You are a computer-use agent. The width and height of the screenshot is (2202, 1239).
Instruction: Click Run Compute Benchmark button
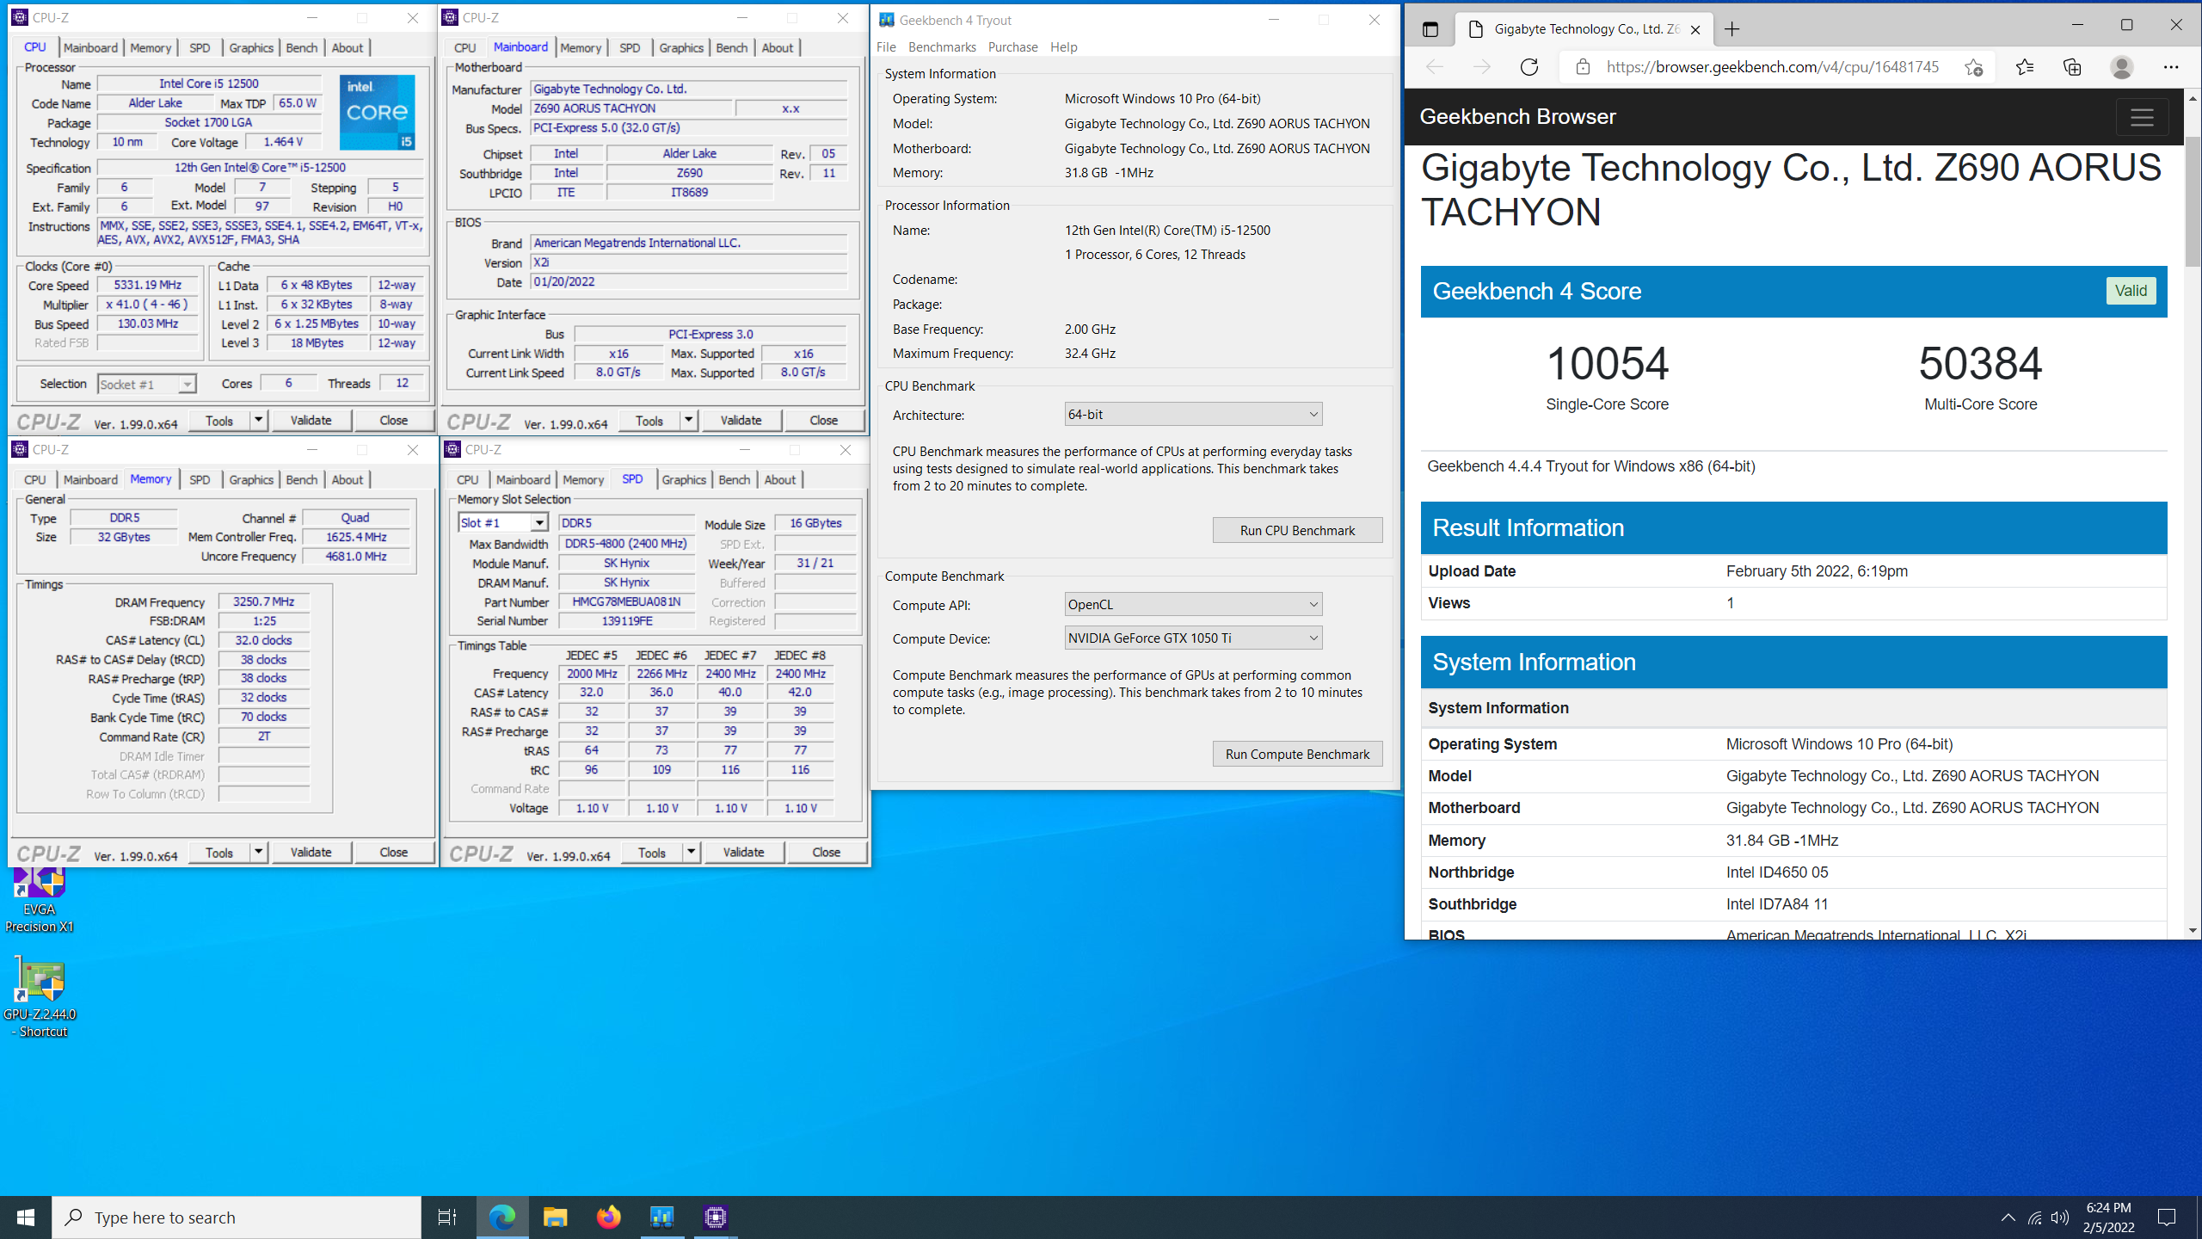tap(1297, 754)
